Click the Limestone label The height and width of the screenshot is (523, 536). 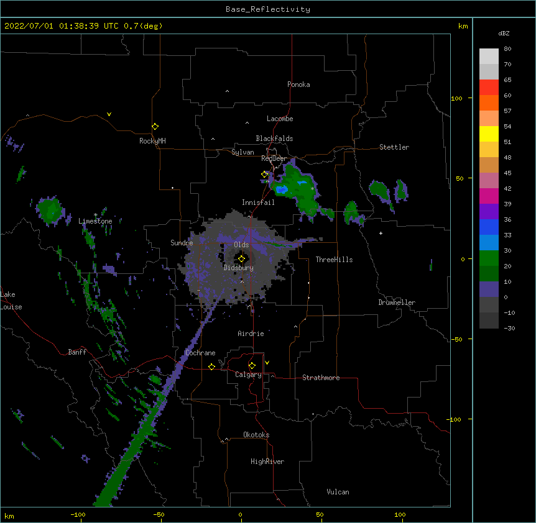coord(95,221)
